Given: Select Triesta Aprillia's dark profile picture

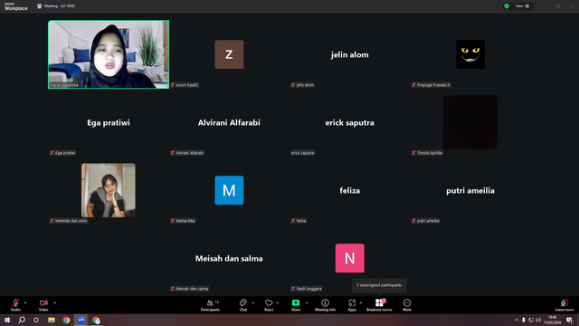Looking at the screenshot, I should tap(470, 122).
